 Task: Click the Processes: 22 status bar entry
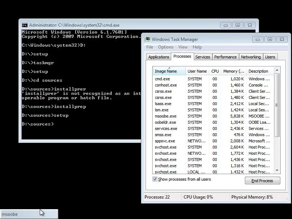(x=157, y=197)
